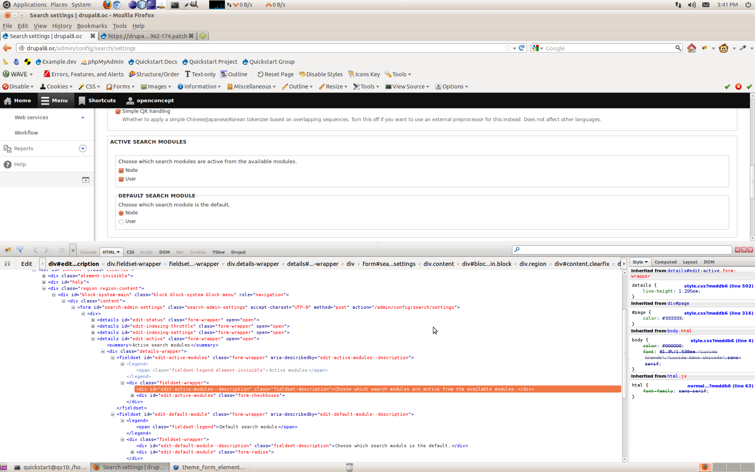Viewport: 755px width, 472px height.
Task: Click Structure/Order in WAVE toolbar
Action: 154,74
